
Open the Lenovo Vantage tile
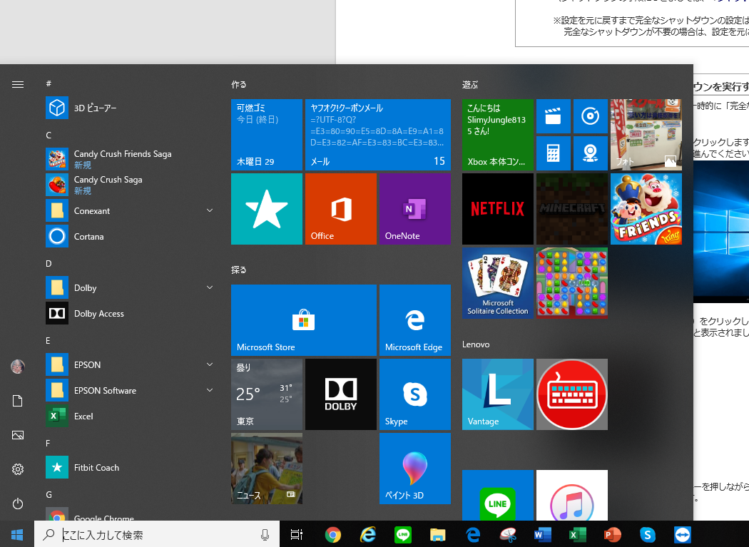[x=498, y=394]
